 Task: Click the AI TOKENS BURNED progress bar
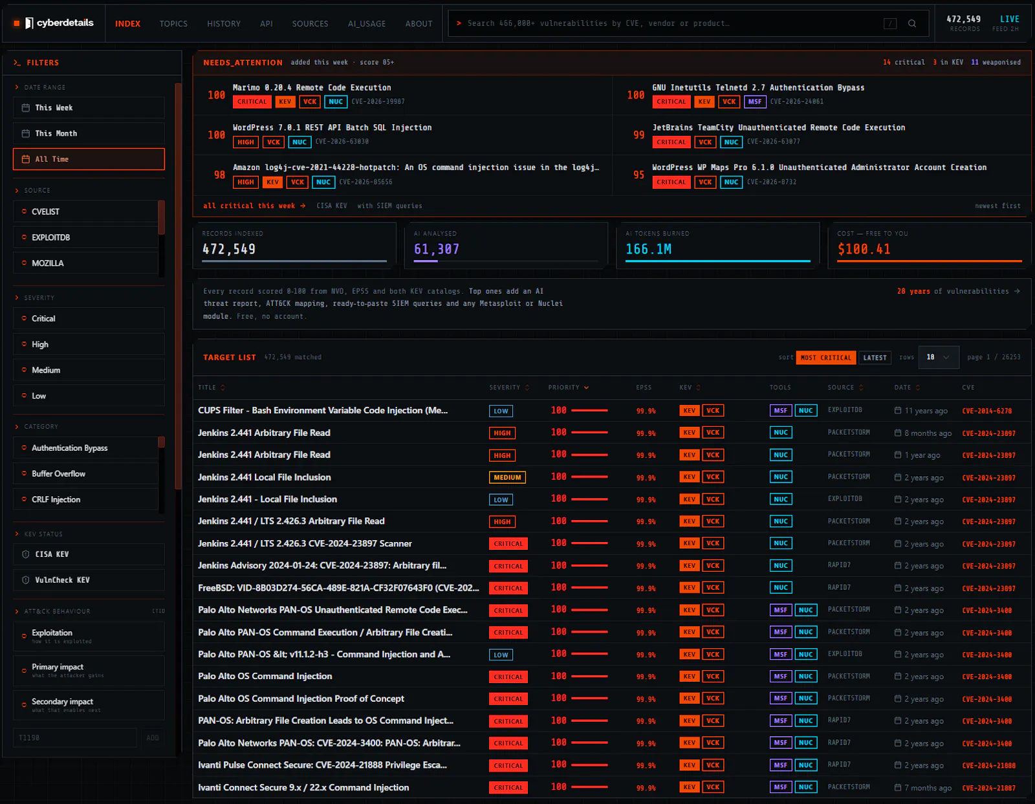(718, 261)
